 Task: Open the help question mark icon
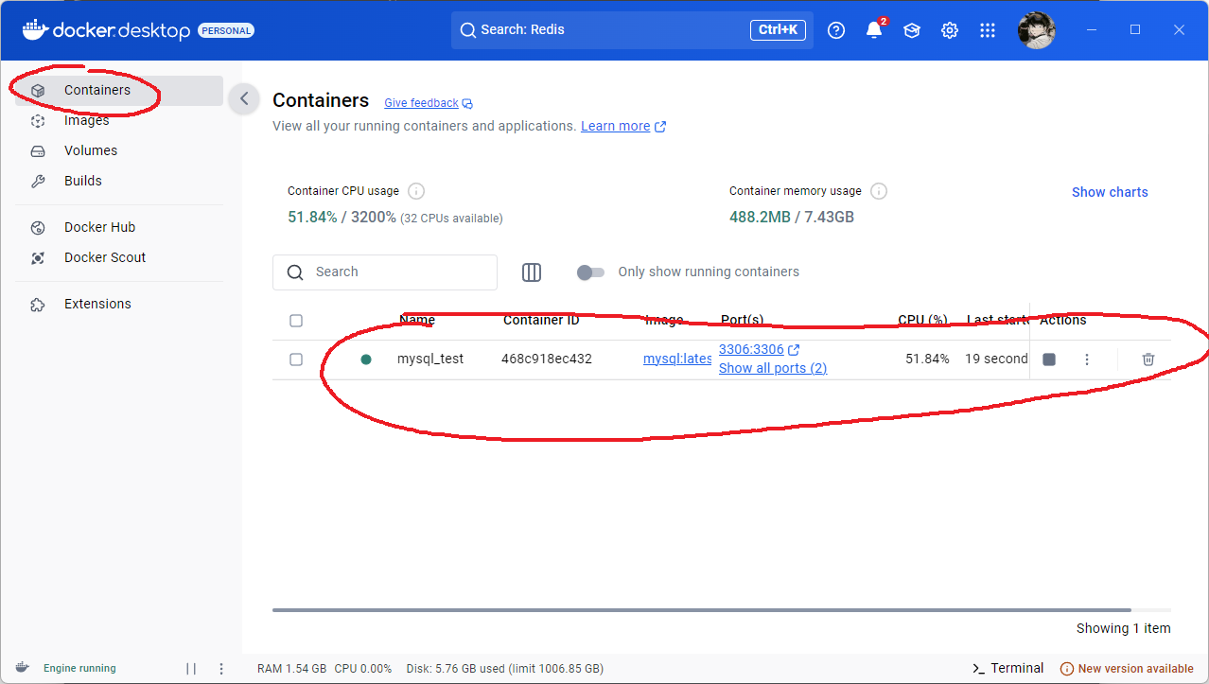[x=836, y=30]
